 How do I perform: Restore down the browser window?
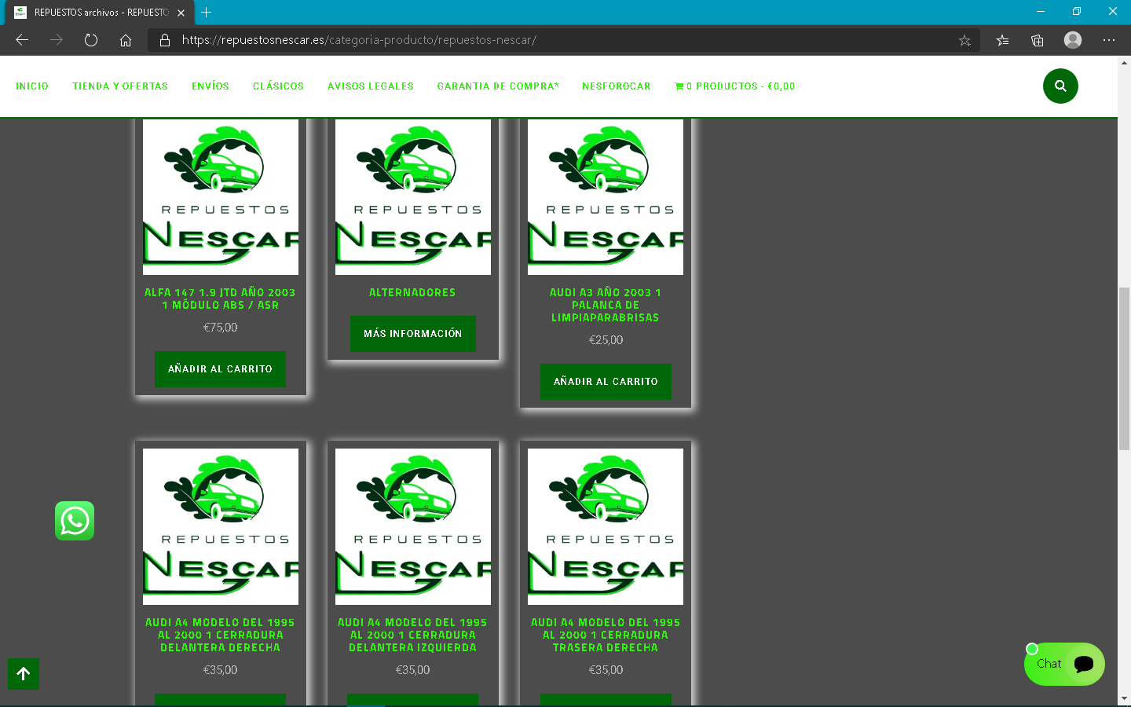[x=1077, y=12]
